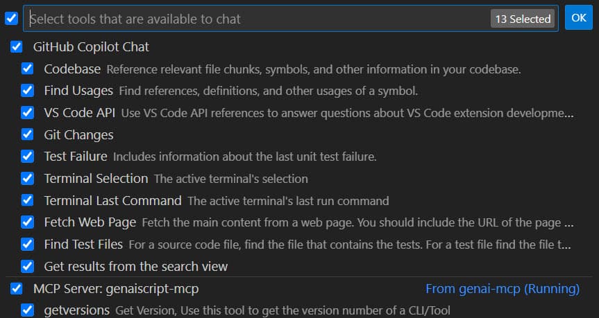This screenshot has height=318, width=599.
Task: Toggle the select-all tools checkbox
Action: click(12, 18)
